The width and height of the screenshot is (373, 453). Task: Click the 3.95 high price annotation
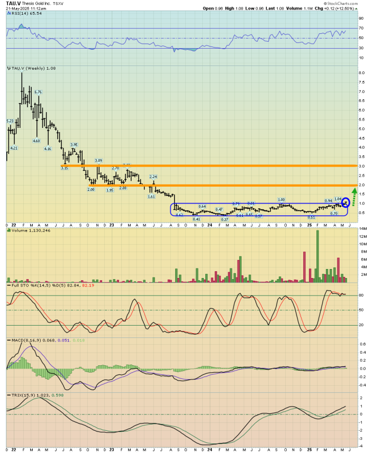tap(74, 145)
